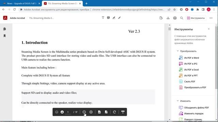Choose Изменить порядок
The height and width of the screenshot is (122, 218).
click(x=191, y=114)
